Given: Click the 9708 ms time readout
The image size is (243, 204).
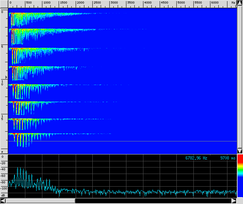Looking at the screenshot, I should (x=227, y=158).
